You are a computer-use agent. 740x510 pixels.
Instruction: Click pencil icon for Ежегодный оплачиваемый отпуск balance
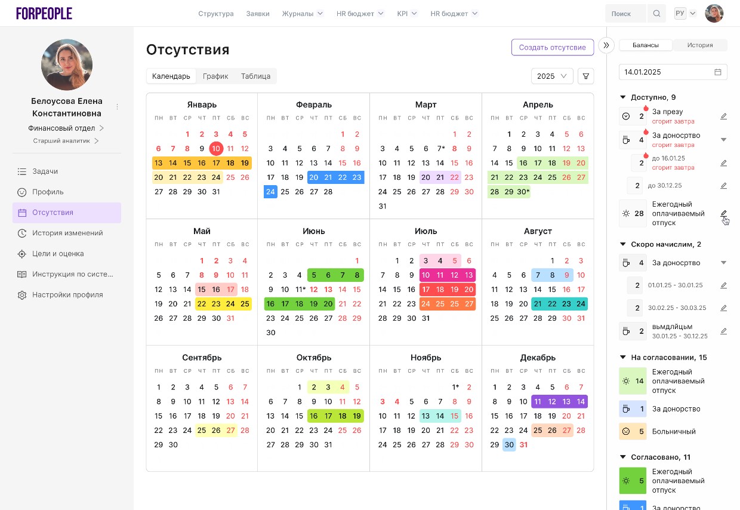click(x=723, y=213)
